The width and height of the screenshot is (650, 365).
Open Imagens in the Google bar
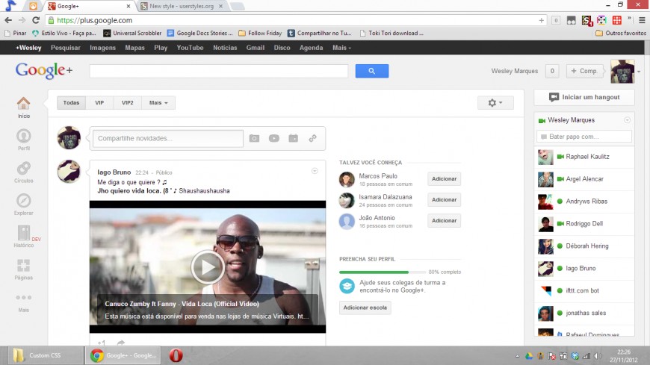(x=103, y=48)
